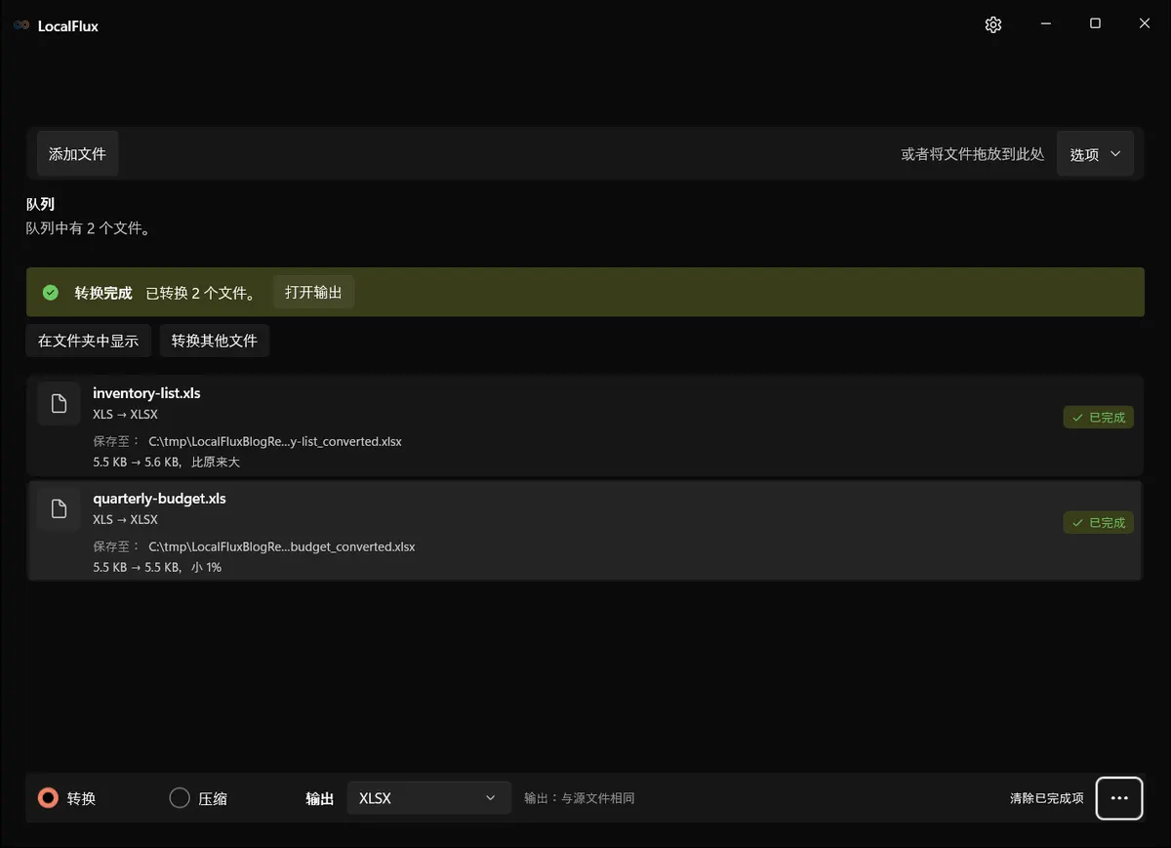This screenshot has height=848, width=1171.
Task: Click the green conversion complete checkmark icon
Action: (51, 293)
